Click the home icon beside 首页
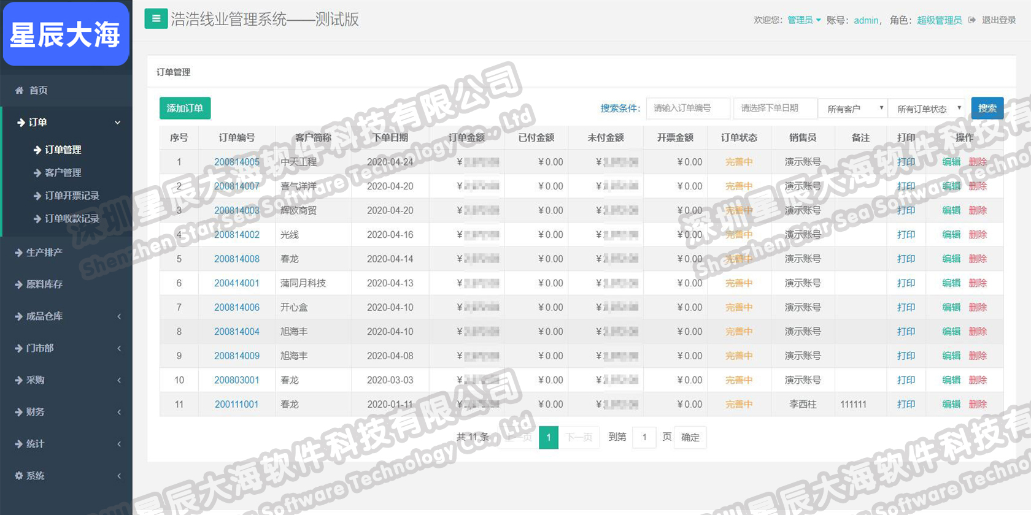Screen dimensions: 1031x515 click(19, 90)
